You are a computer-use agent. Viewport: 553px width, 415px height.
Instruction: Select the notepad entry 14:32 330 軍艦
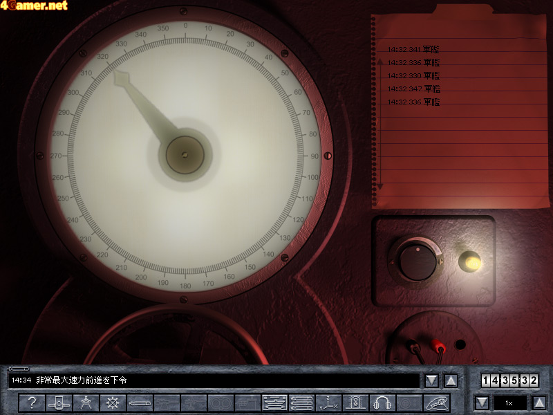pyautogui.click(x=413, y=75)
